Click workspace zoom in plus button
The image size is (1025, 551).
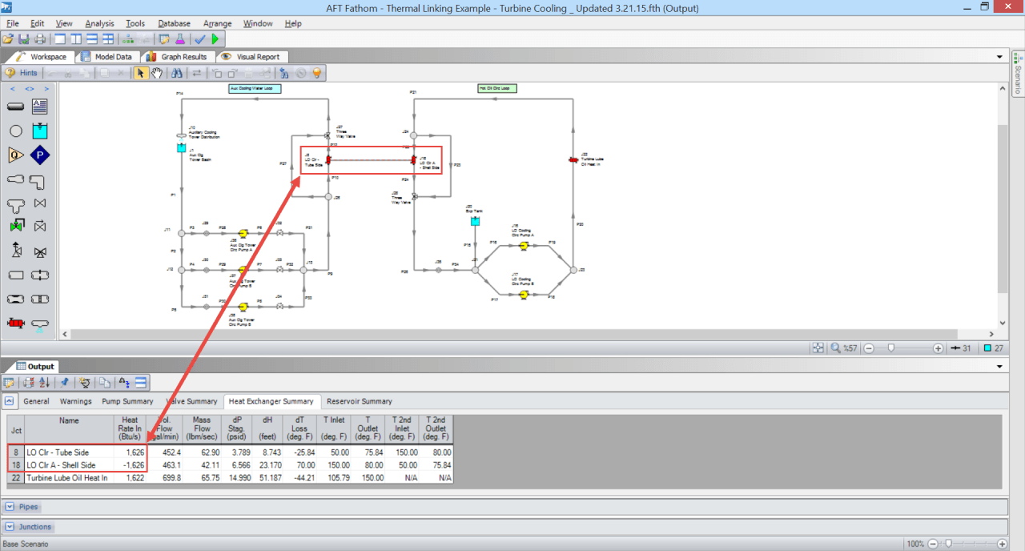click(x=938, y=348)
